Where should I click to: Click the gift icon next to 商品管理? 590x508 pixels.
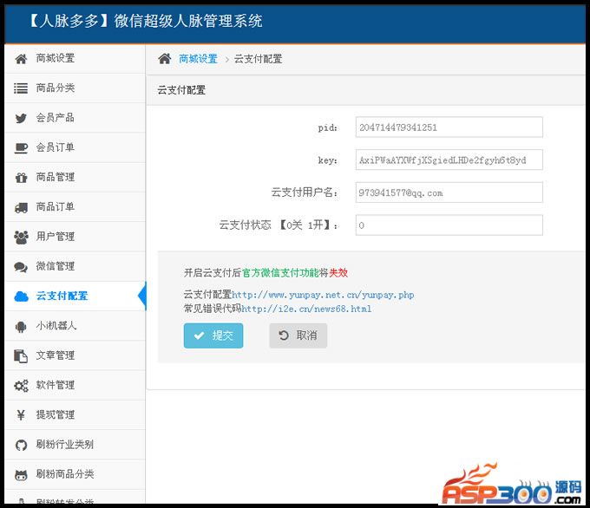21,178
